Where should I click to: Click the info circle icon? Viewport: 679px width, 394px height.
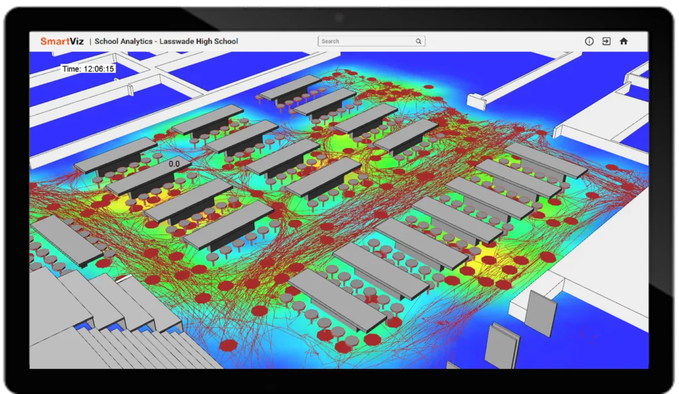pos(589,41)
